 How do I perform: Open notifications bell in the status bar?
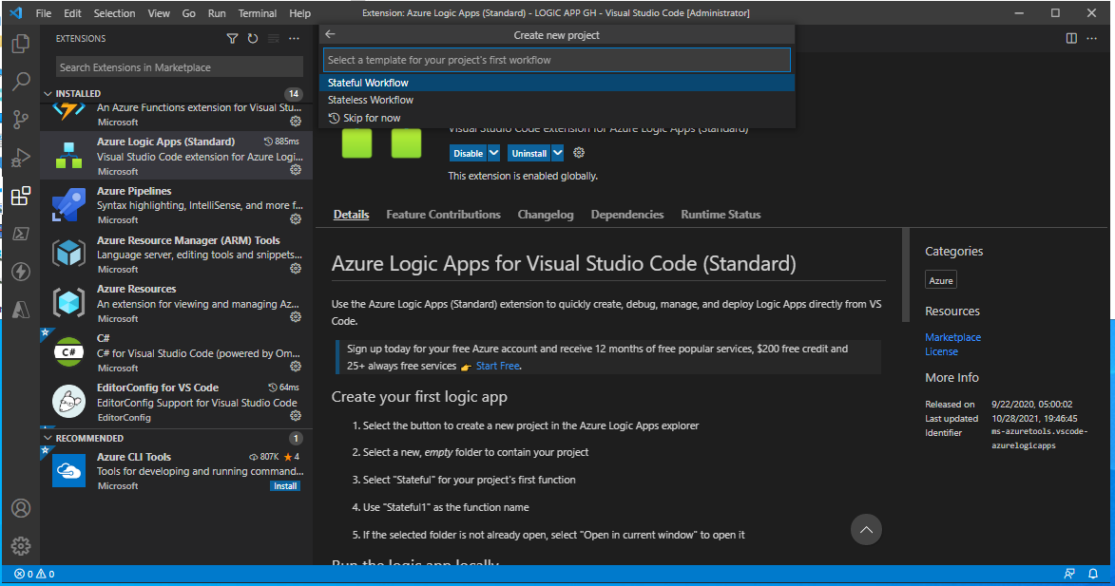[x=1093, y=574]
